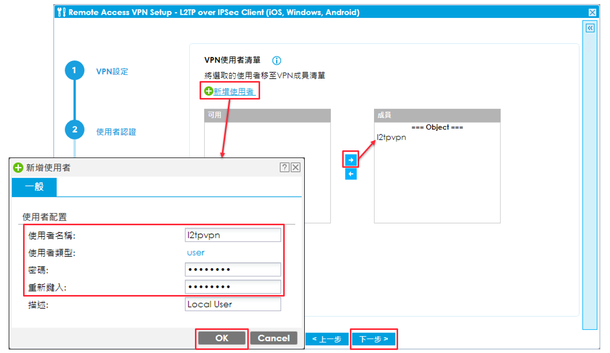The image size is (610, 353).
Task: Go back with 上一步 button
Action: (327, 339)
